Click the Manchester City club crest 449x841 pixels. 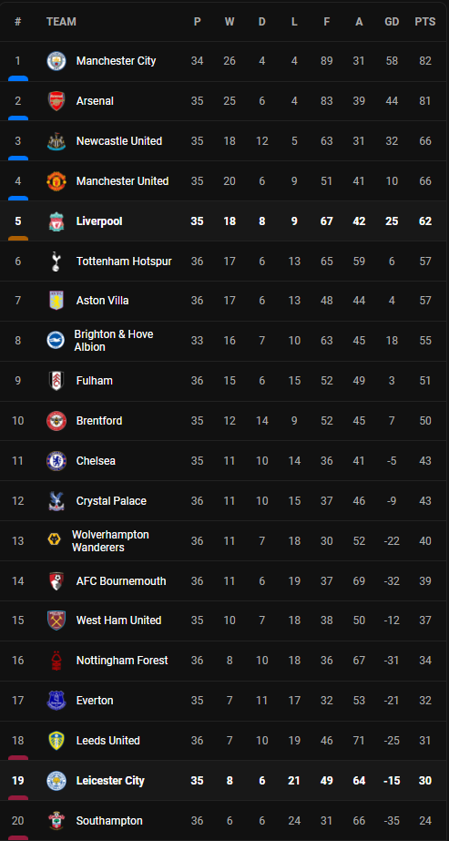(56, 61)
